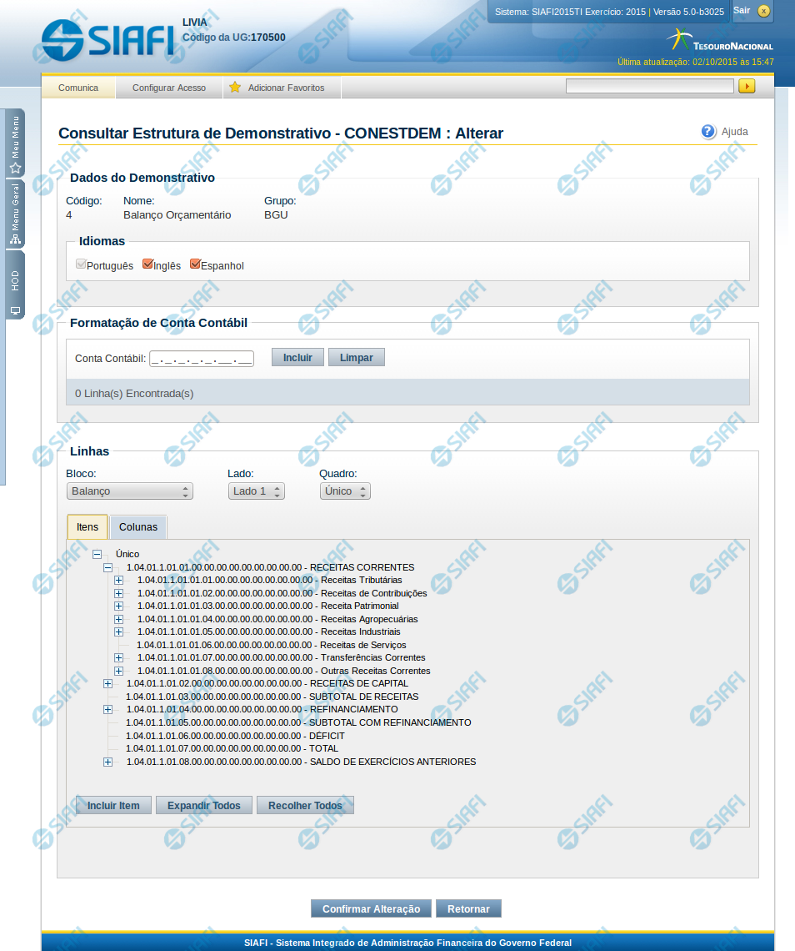
Task: Click the yellow arrow search go button
Action: [746, 86]
